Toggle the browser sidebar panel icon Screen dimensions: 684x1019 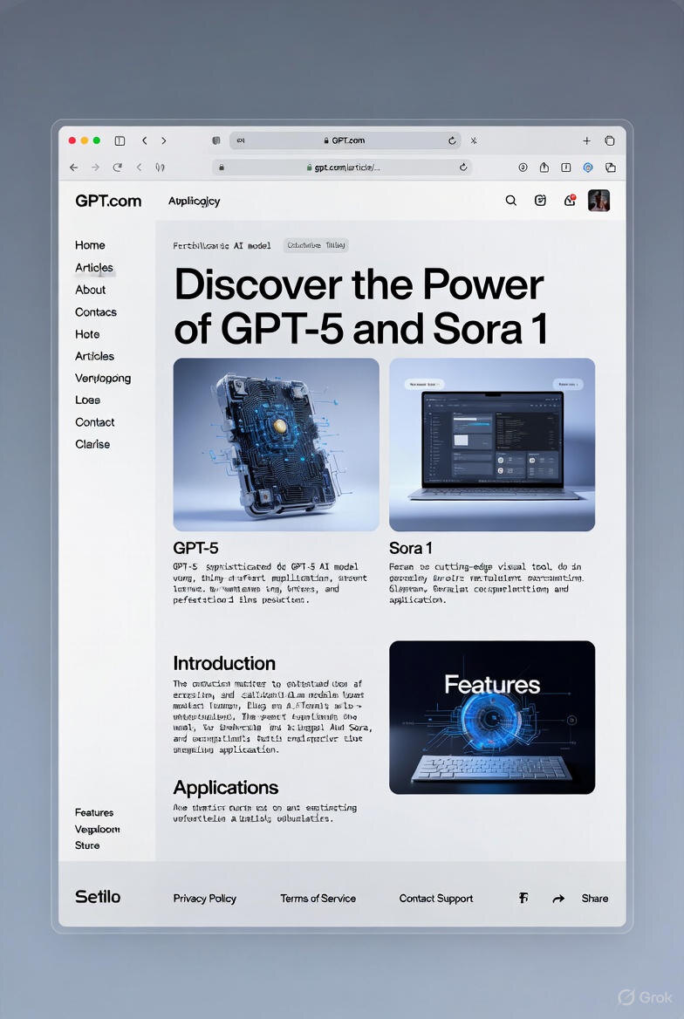pyautogui.click(x=120, y=140)
